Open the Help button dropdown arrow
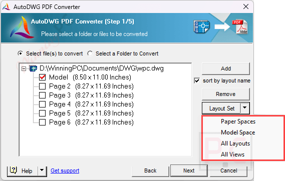The image size is (285, 181). (x=42, y=170)
